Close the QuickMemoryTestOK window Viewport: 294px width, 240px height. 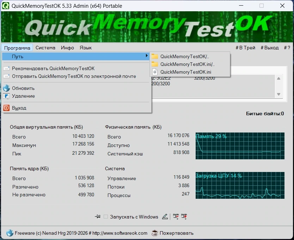coord(282,6)
